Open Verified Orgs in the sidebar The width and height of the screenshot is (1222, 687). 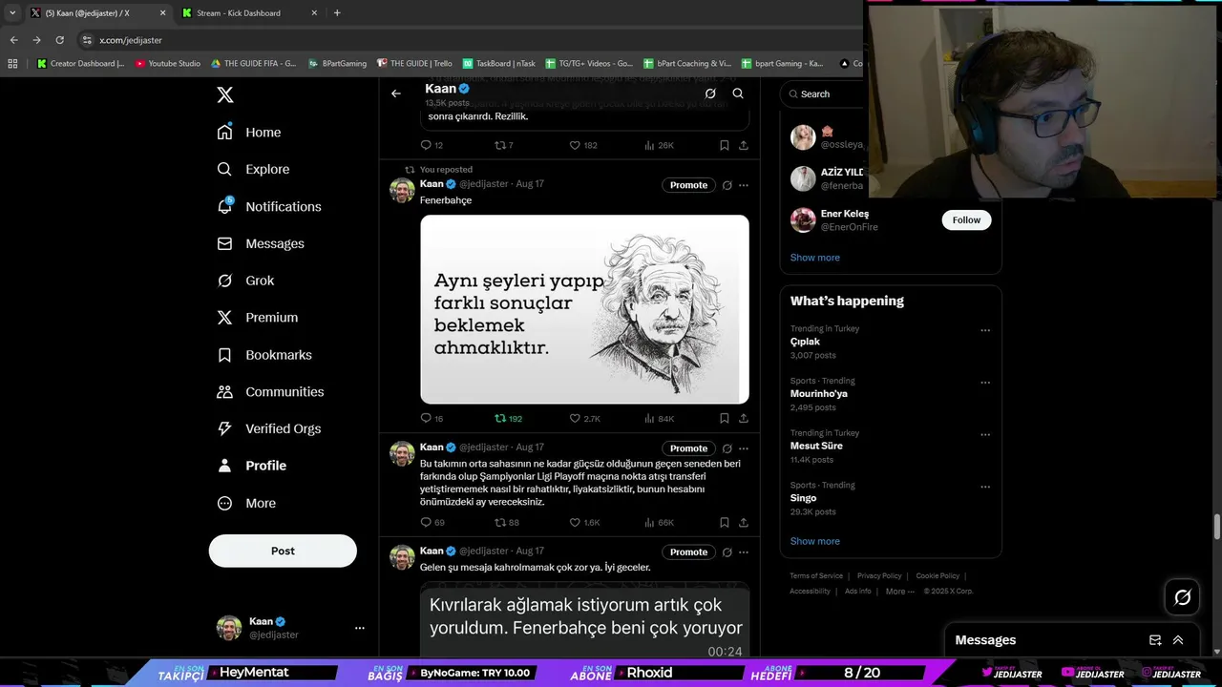(x=269, y=428)
